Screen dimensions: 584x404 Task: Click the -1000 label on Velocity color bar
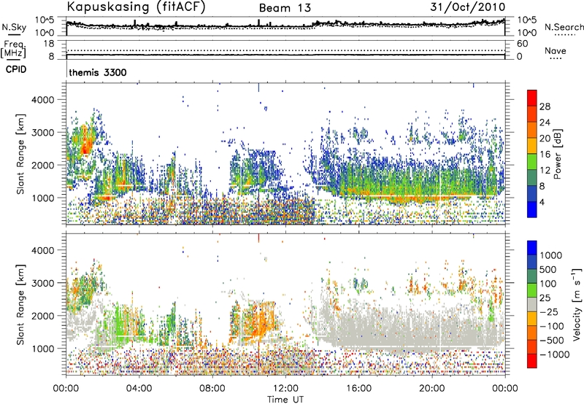(x=554, y=354)
